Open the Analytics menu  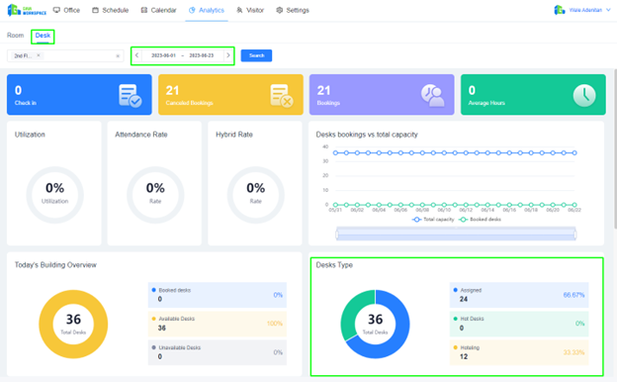207,10
